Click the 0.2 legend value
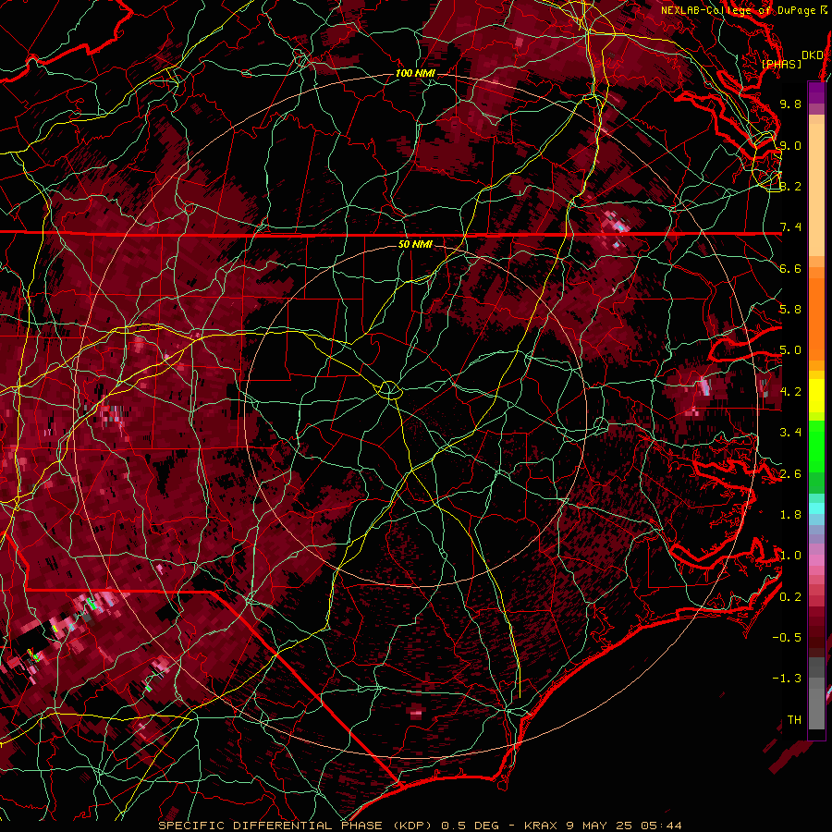Image resolution: width=832 pixels, height=832 pixels. [790, 597]
